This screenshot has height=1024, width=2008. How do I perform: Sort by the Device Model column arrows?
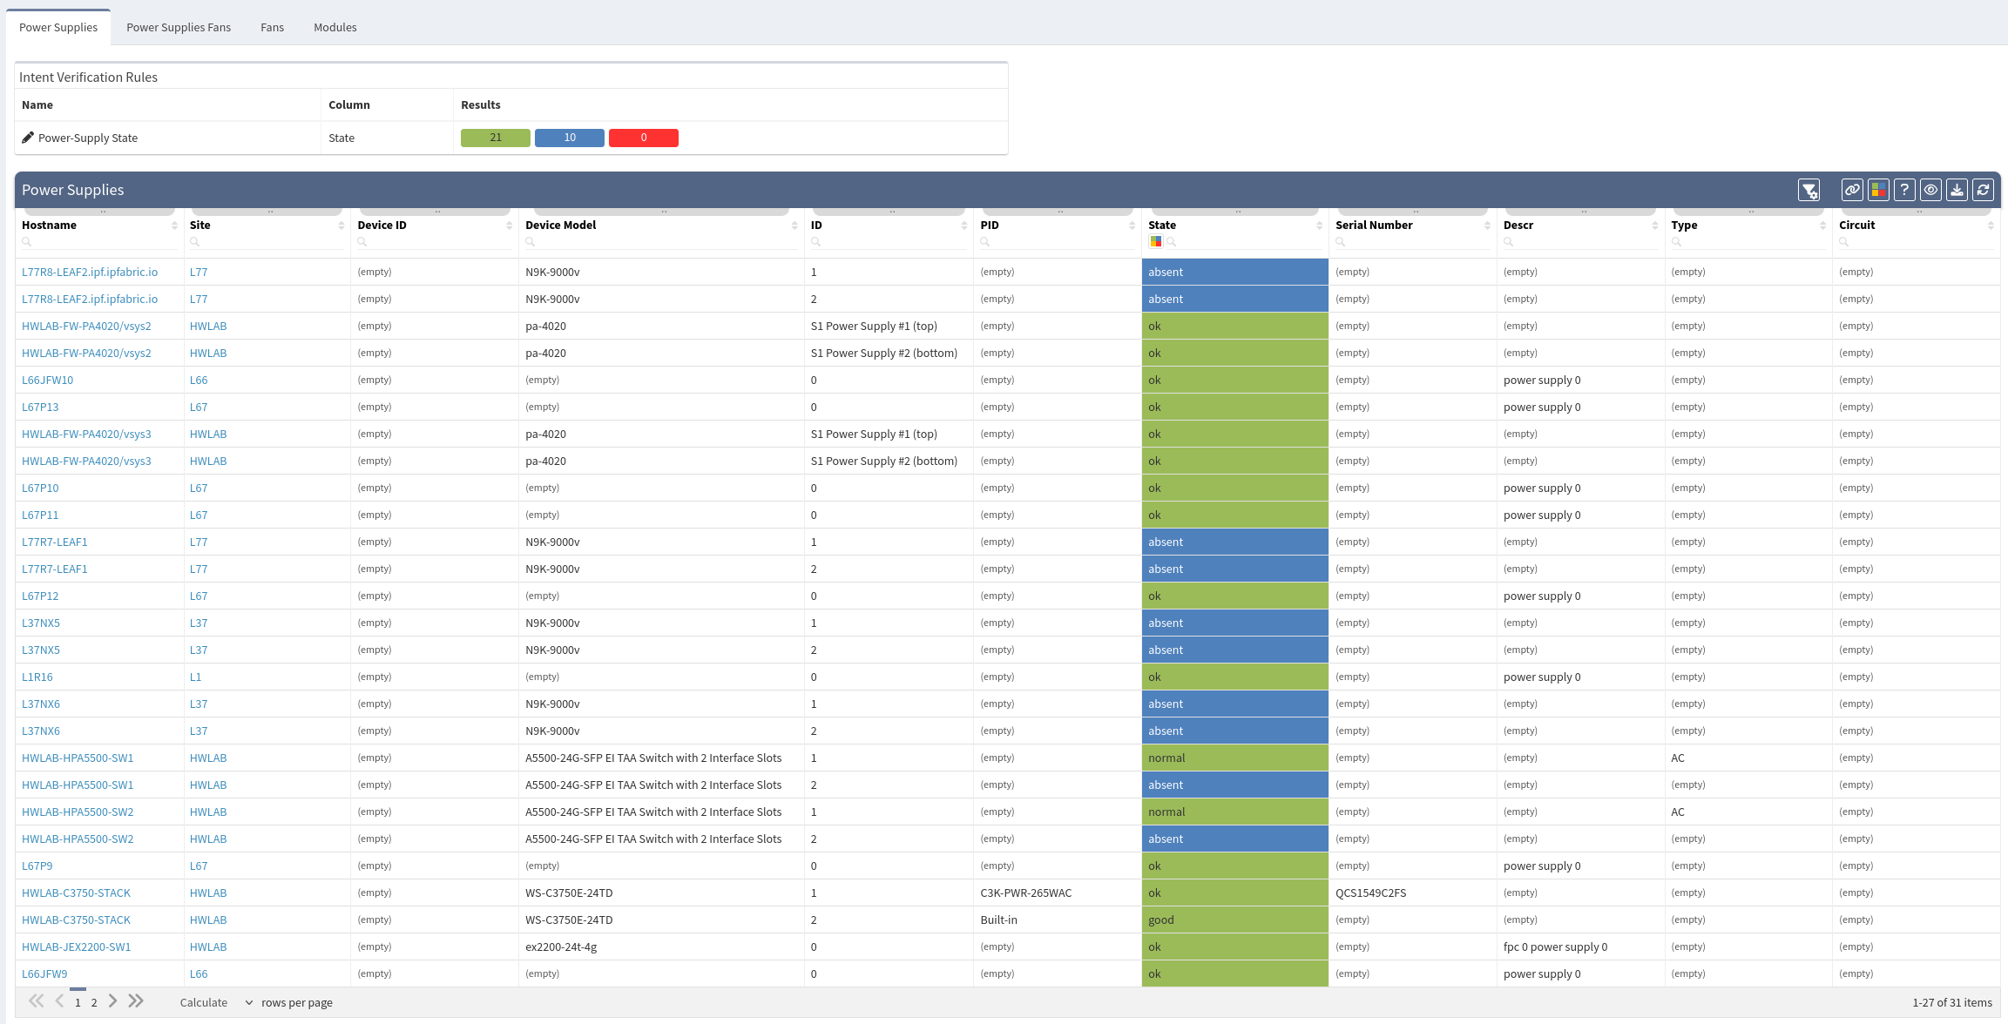tap(794, 226)
